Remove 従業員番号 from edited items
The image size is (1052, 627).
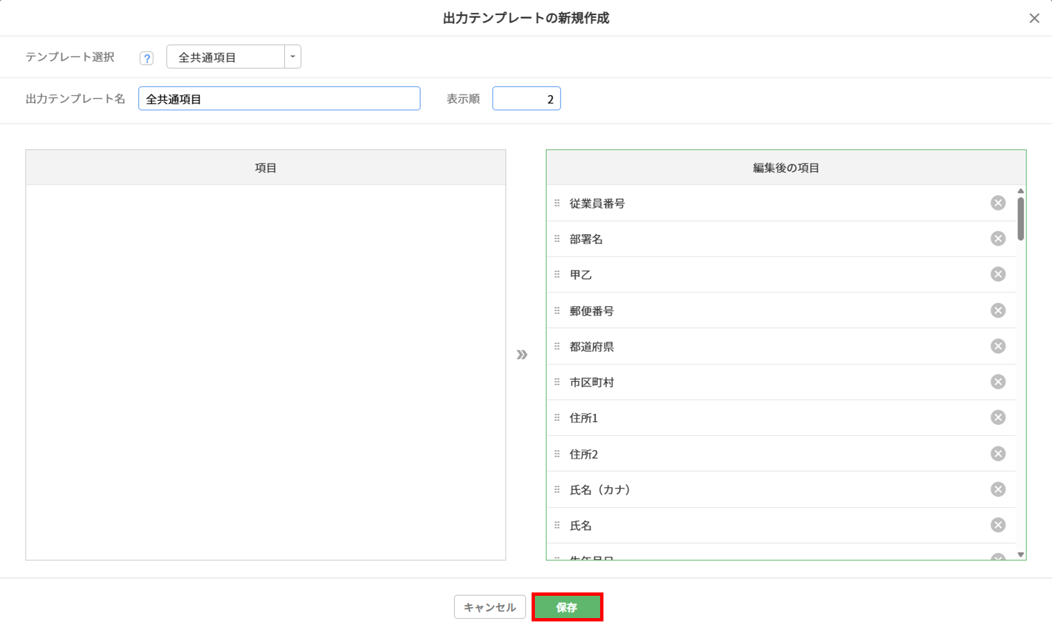(997, 203)
